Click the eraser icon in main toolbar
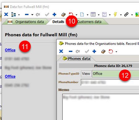This screenshot has width=139, height=120. point(63,14)
